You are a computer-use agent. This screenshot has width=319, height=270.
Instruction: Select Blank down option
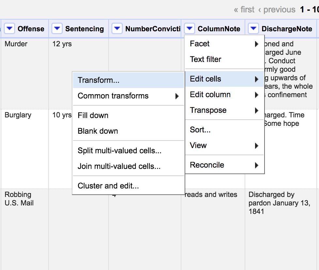(x=98, y=131)
